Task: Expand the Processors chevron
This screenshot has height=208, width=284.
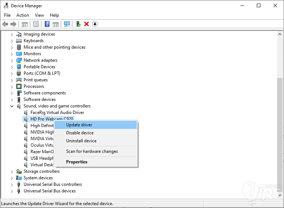Action: 12,87
